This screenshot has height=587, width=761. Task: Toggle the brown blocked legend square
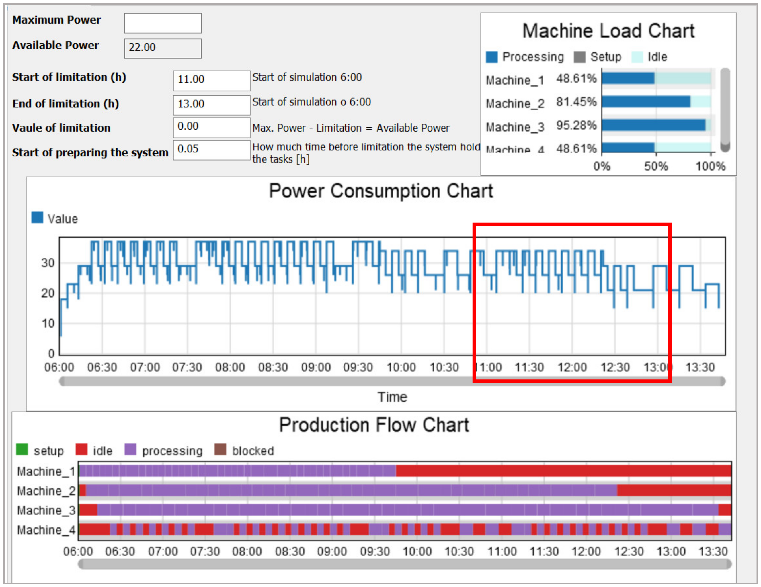coord(220,449)
